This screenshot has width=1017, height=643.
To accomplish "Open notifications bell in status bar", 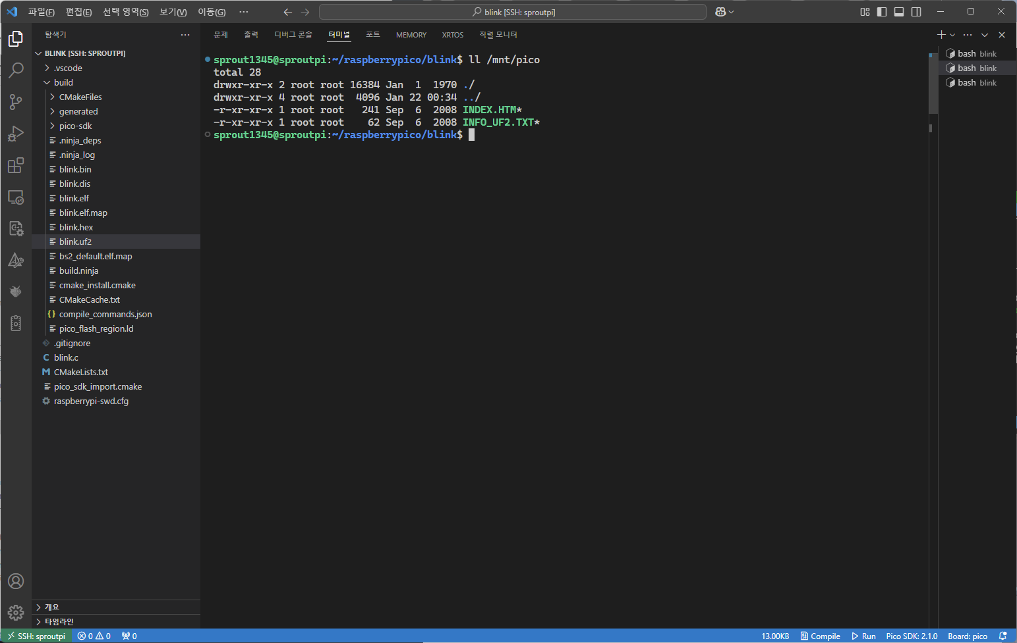I will (x=1002, y=636).
